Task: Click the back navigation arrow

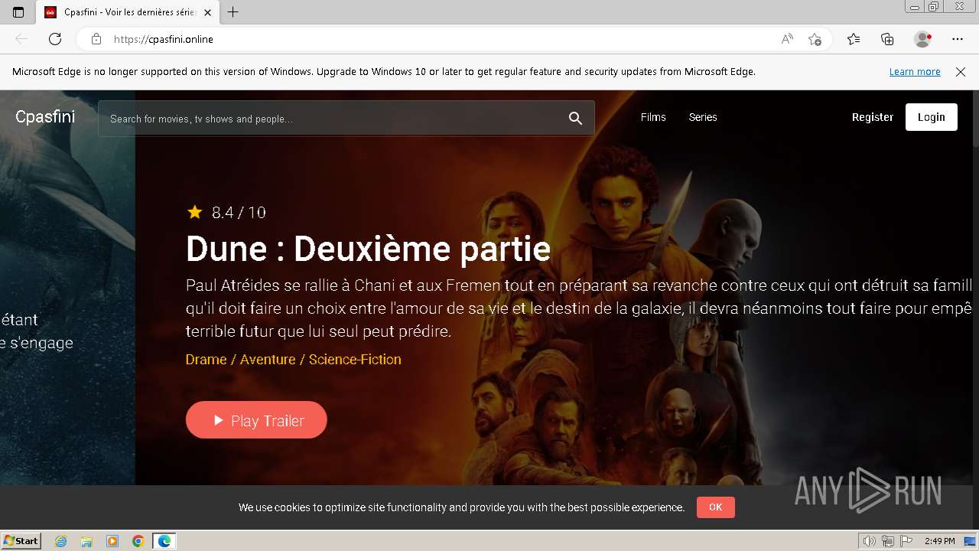Action: coord(21,39)
